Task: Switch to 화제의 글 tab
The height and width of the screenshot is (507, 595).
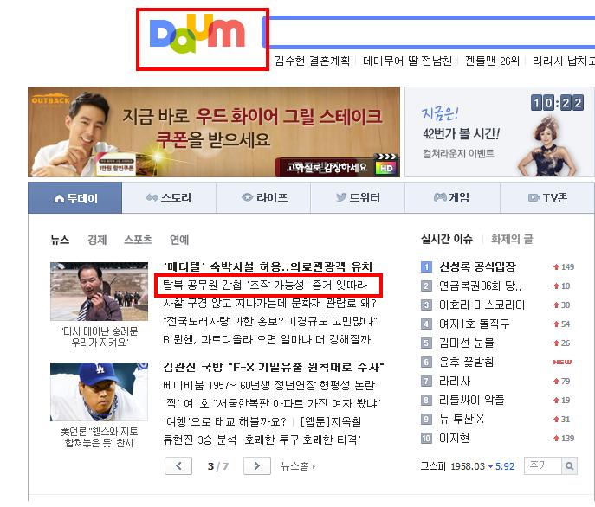Action: point(512,239)
